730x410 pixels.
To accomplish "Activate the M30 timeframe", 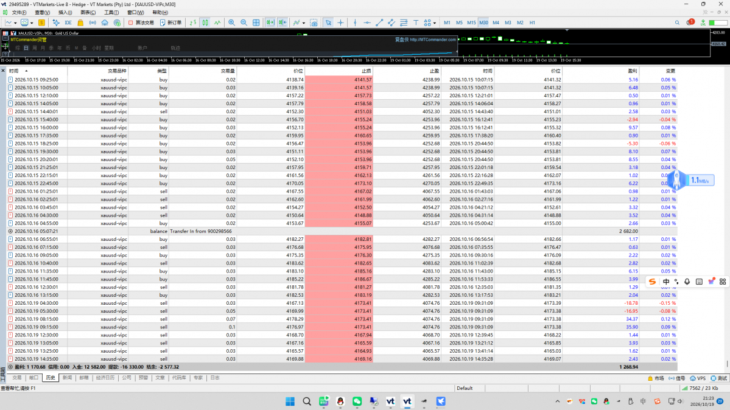I will tap(483, 23).
